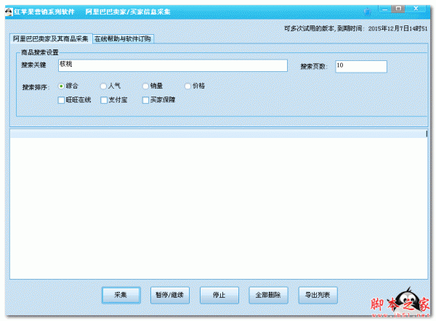
Task: Click the 全部删除 button
Action: [x=268, y=295]
